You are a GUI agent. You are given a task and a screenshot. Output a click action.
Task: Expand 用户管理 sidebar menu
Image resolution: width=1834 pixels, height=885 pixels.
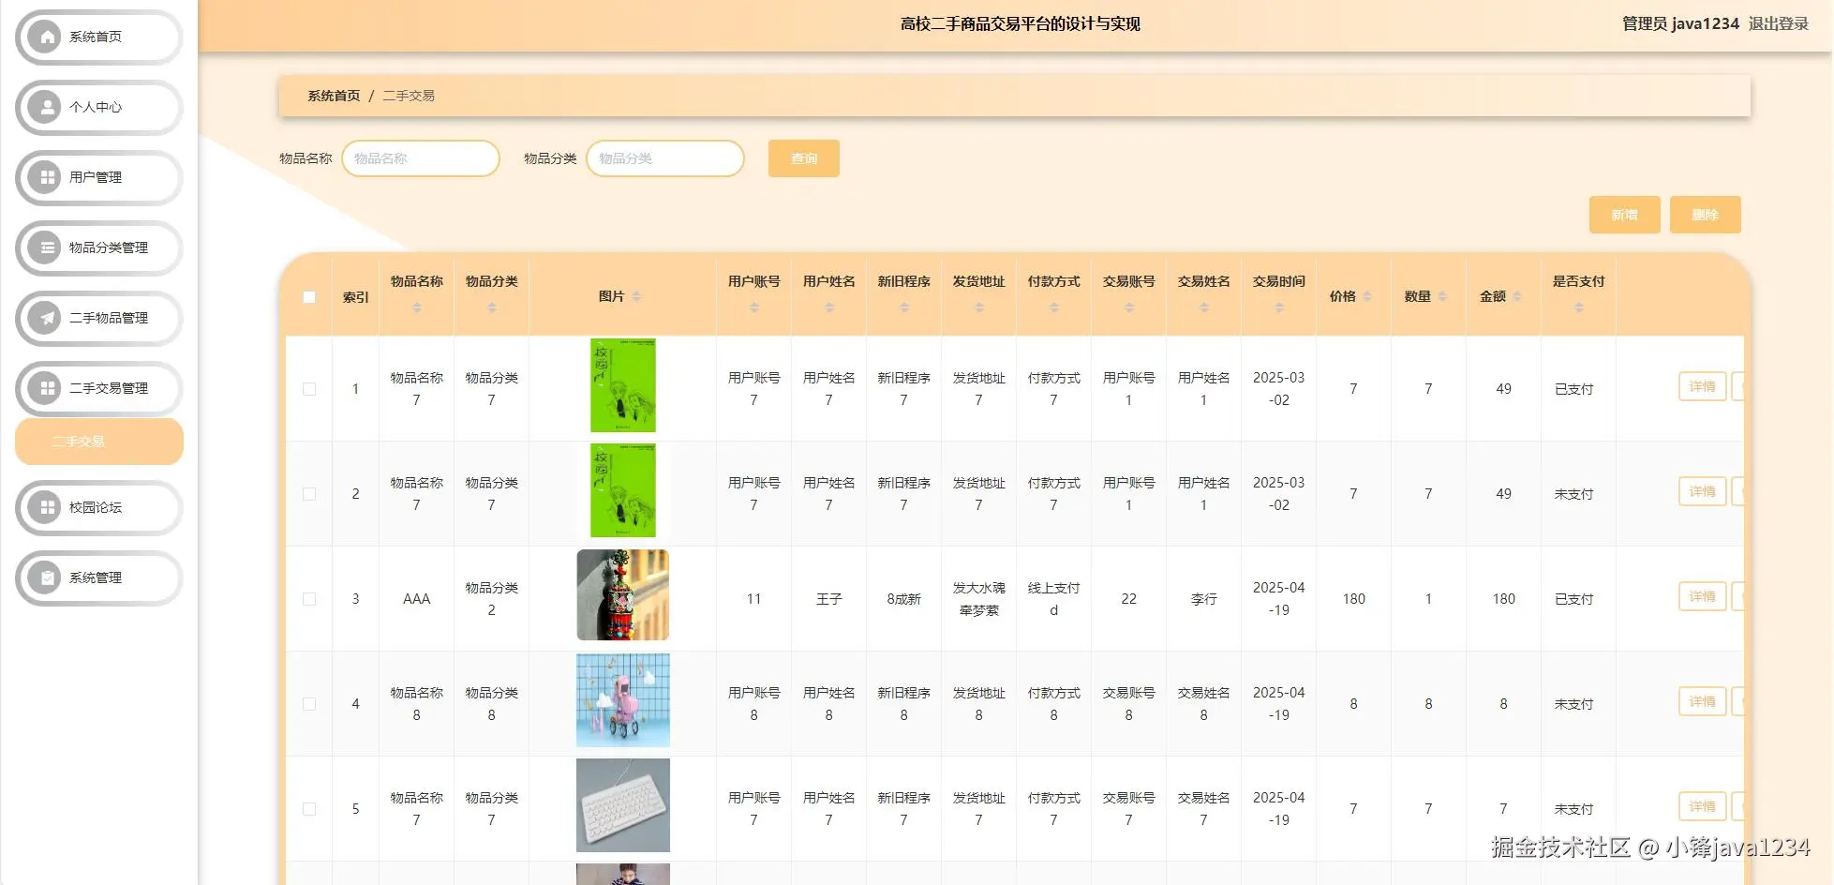point(99,177)
